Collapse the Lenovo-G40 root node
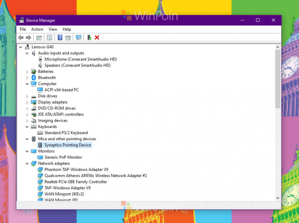 [x=21, y=47]
